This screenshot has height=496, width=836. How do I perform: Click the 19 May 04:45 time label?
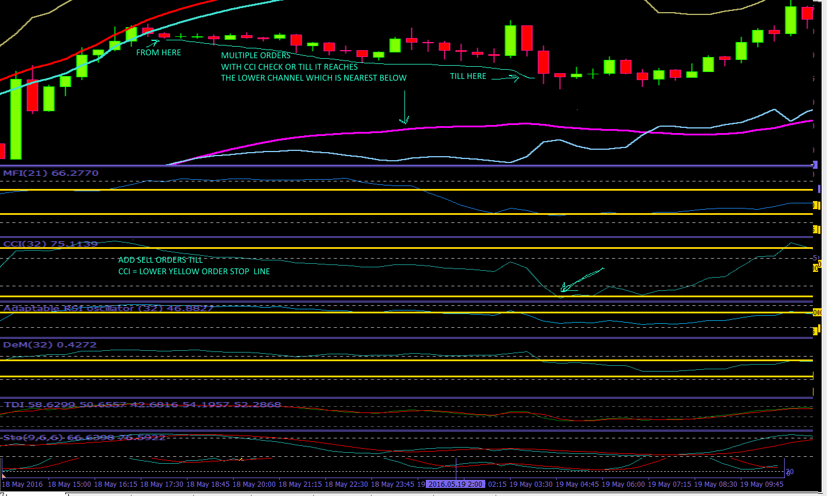tap(577, 484)
